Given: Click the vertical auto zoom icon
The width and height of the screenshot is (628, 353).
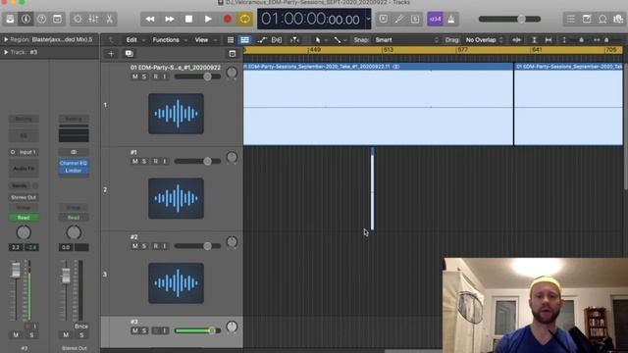Looking at the screenshot, I should (534, 39).
